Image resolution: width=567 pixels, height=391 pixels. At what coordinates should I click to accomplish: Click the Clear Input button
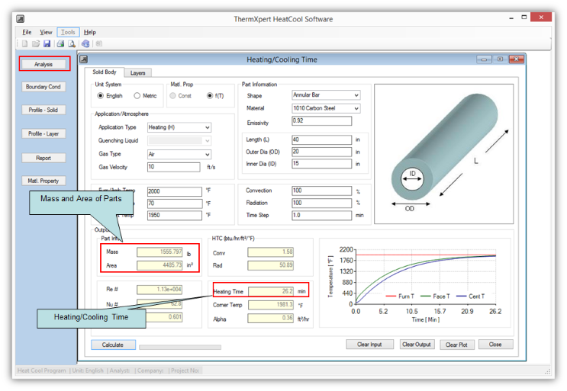369,345
